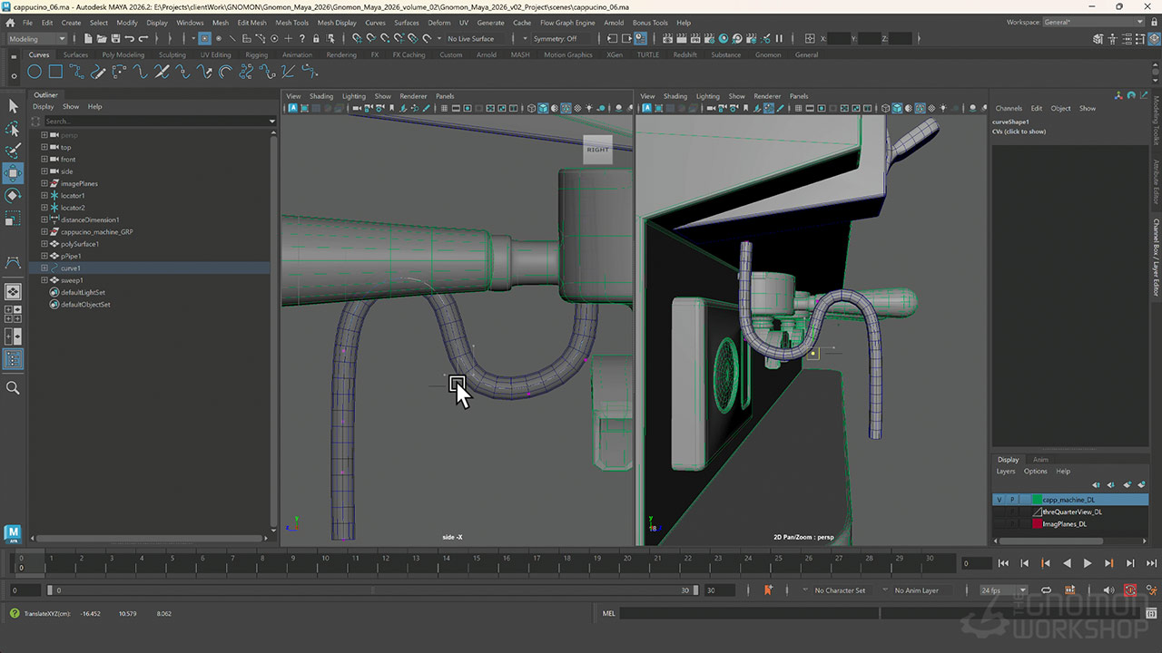Choose the Pencil Curve tool on shelf
The height and width of the screenshot is (653, 1162).
point(99,73)
